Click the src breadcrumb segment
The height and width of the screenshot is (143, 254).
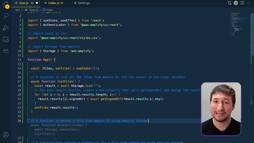pyautogui.click(x=17, y=10)
